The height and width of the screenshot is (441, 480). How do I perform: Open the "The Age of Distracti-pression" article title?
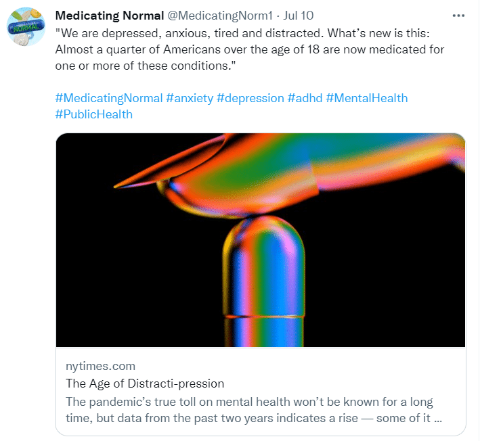pyautogui.click(x=144, y=384)
